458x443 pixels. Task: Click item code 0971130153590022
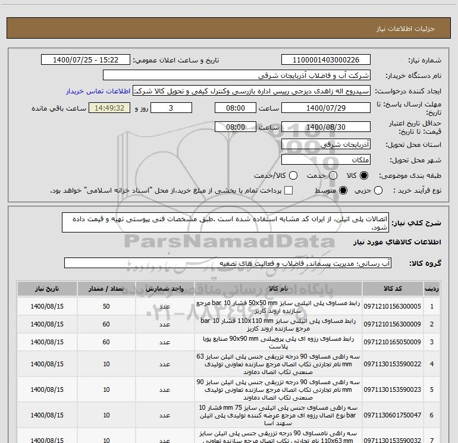click(x=393, y=364)
